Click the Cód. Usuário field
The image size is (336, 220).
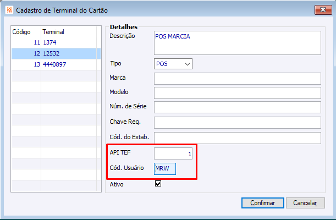165,168
